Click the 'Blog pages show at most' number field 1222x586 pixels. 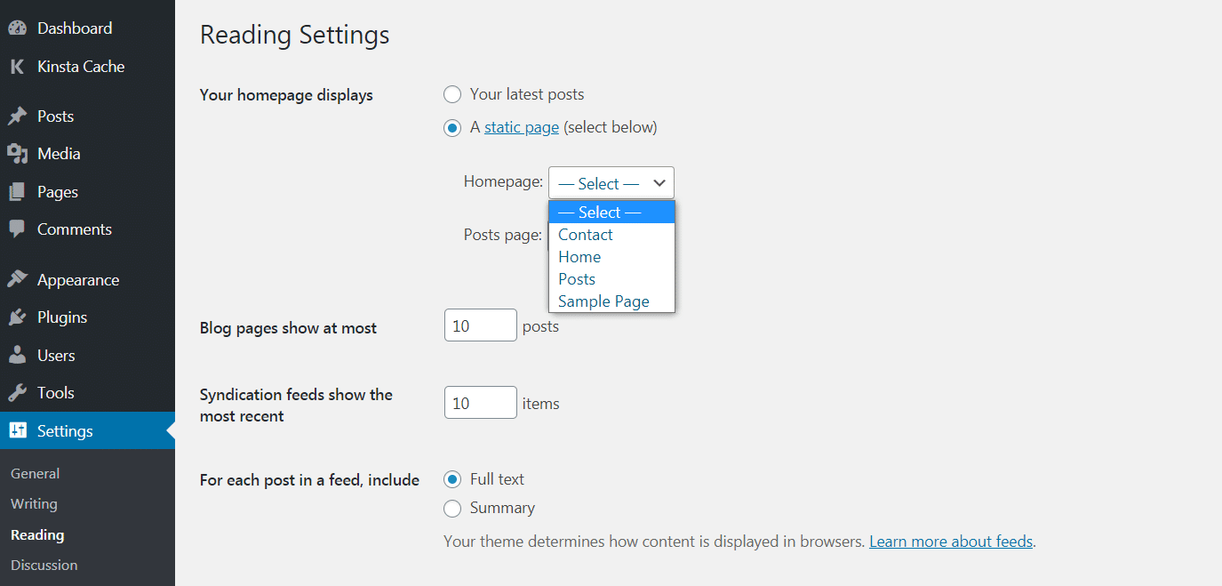click(480, 325)
